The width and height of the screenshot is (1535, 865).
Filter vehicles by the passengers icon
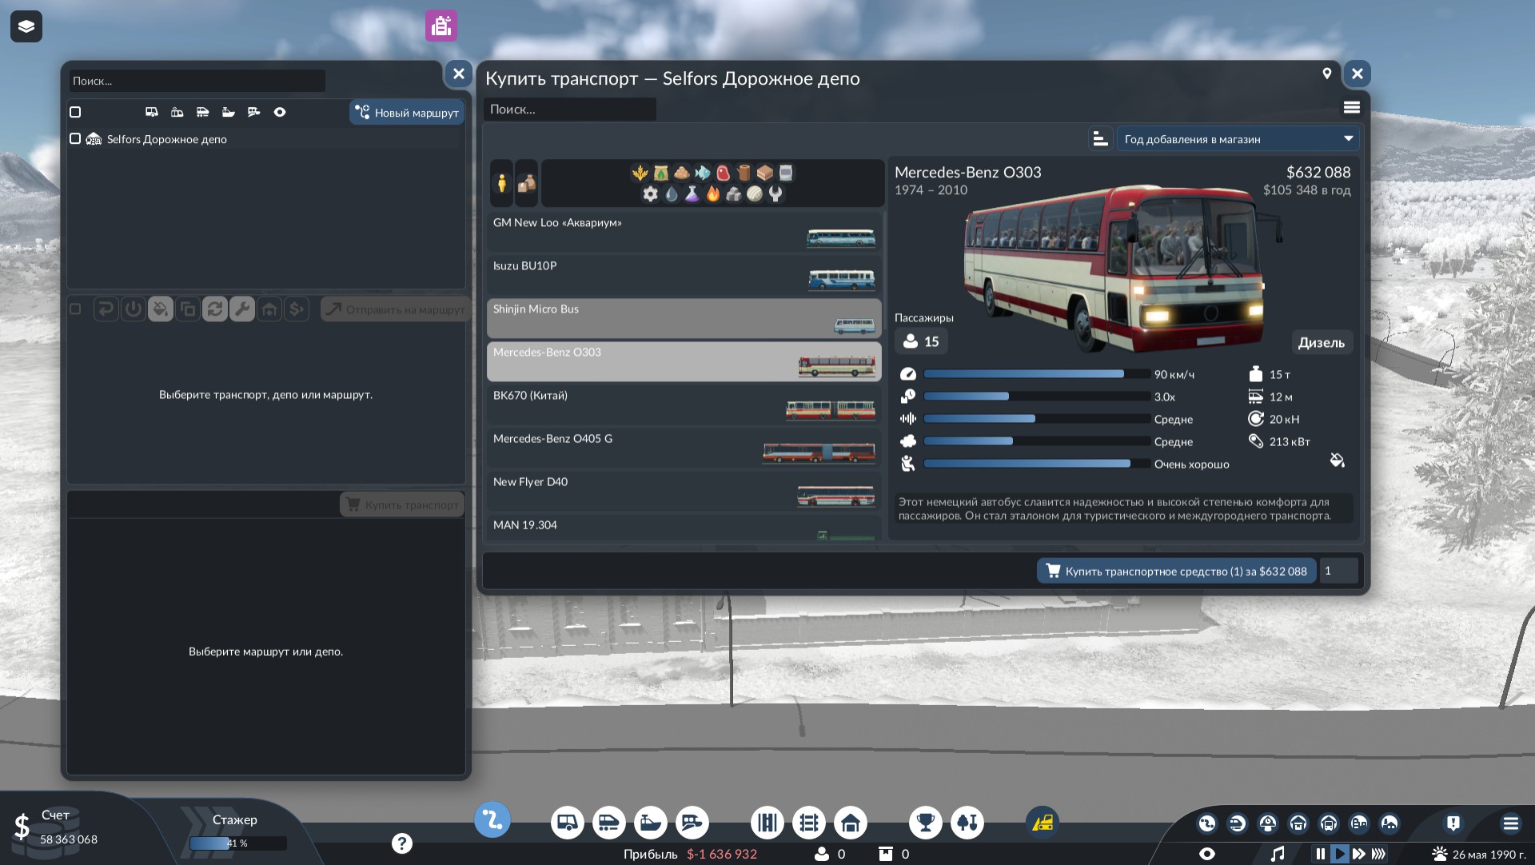pos(501,183)
